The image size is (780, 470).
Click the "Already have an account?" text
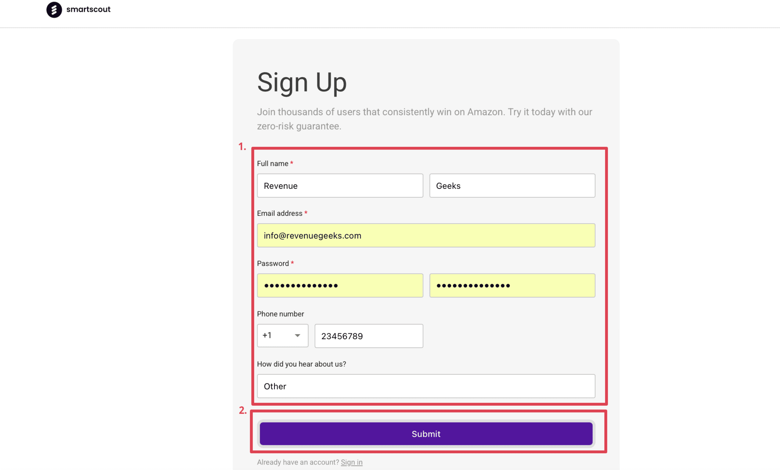pyautogui.click(x=298, y=462)
